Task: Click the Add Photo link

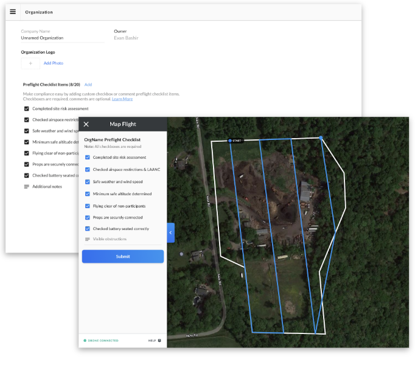Action: point(54,63)
